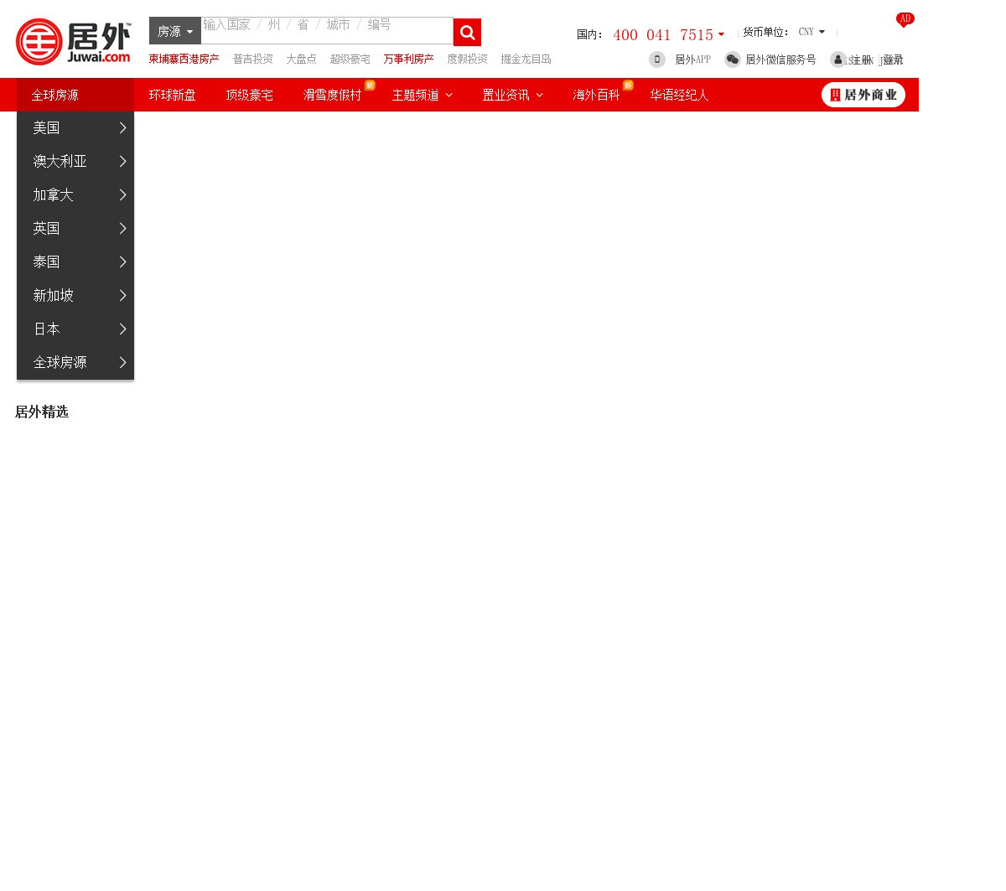Expand the 美国 sidebar category
The height and width of the screenshot is (891, 1006).
pyautogui.click(x=75, y=128)
